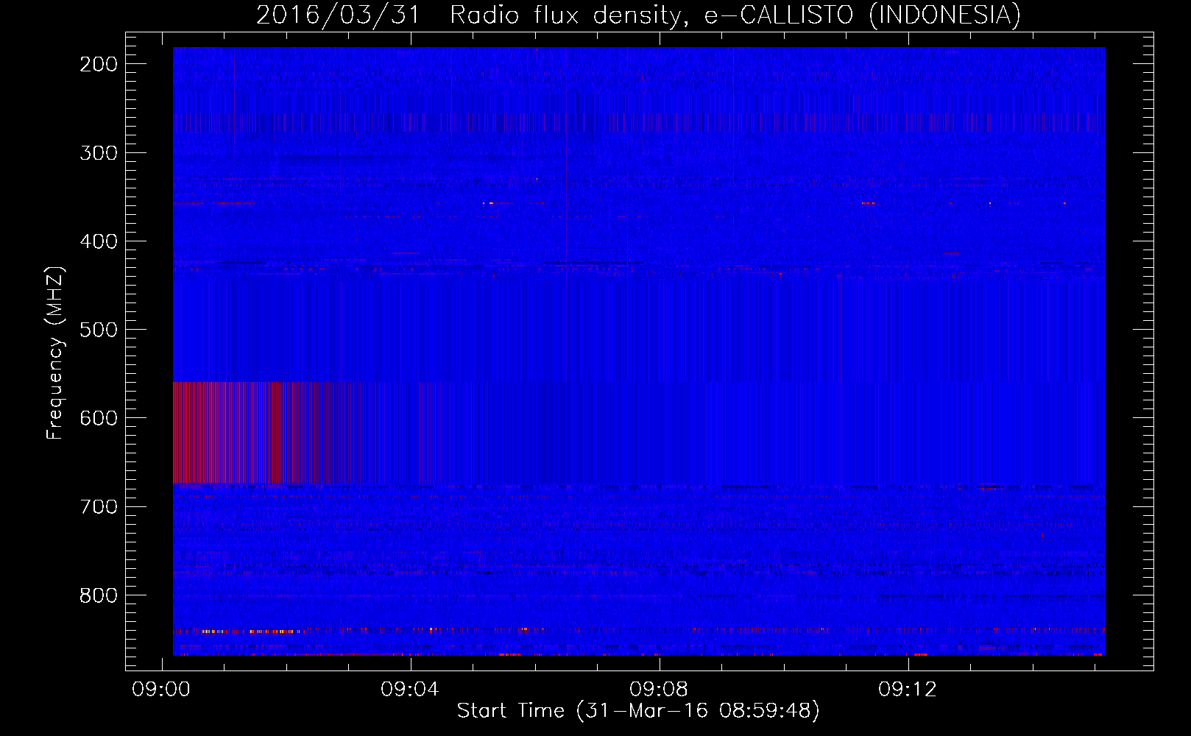The image size is (1191, 736).
Task: Click the 'Start Time (31-Mar-16 08:59:48)' label
Action: pyautogui.click(x=638, y=711)
